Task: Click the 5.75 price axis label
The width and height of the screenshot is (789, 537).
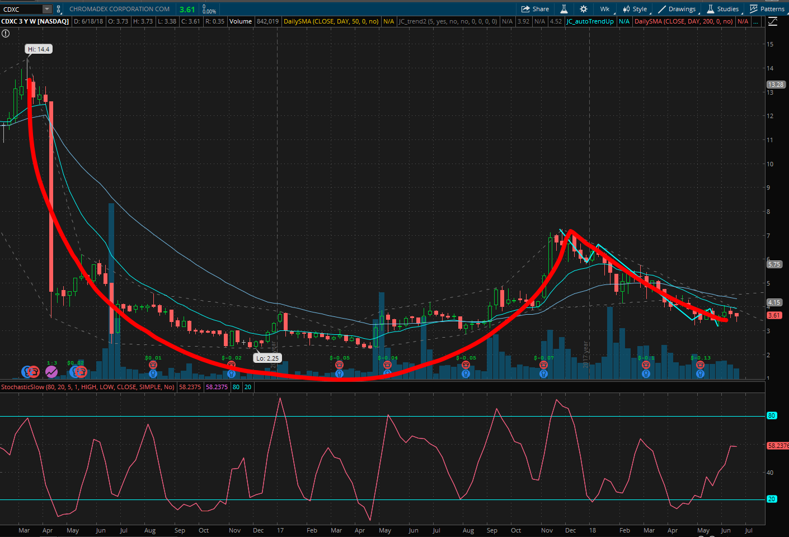Action: pos(774,264)
